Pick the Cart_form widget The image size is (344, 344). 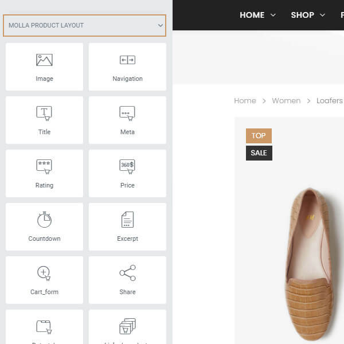click(44, 273)
